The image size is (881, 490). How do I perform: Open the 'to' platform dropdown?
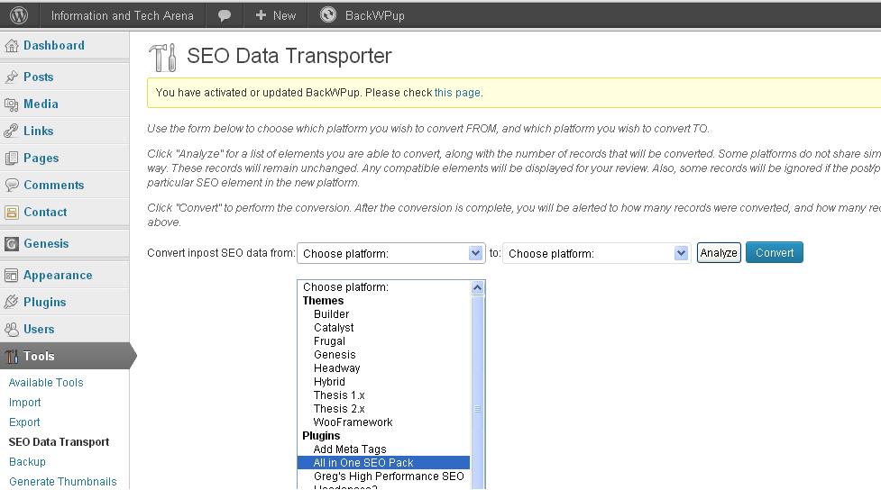point(597,253)
